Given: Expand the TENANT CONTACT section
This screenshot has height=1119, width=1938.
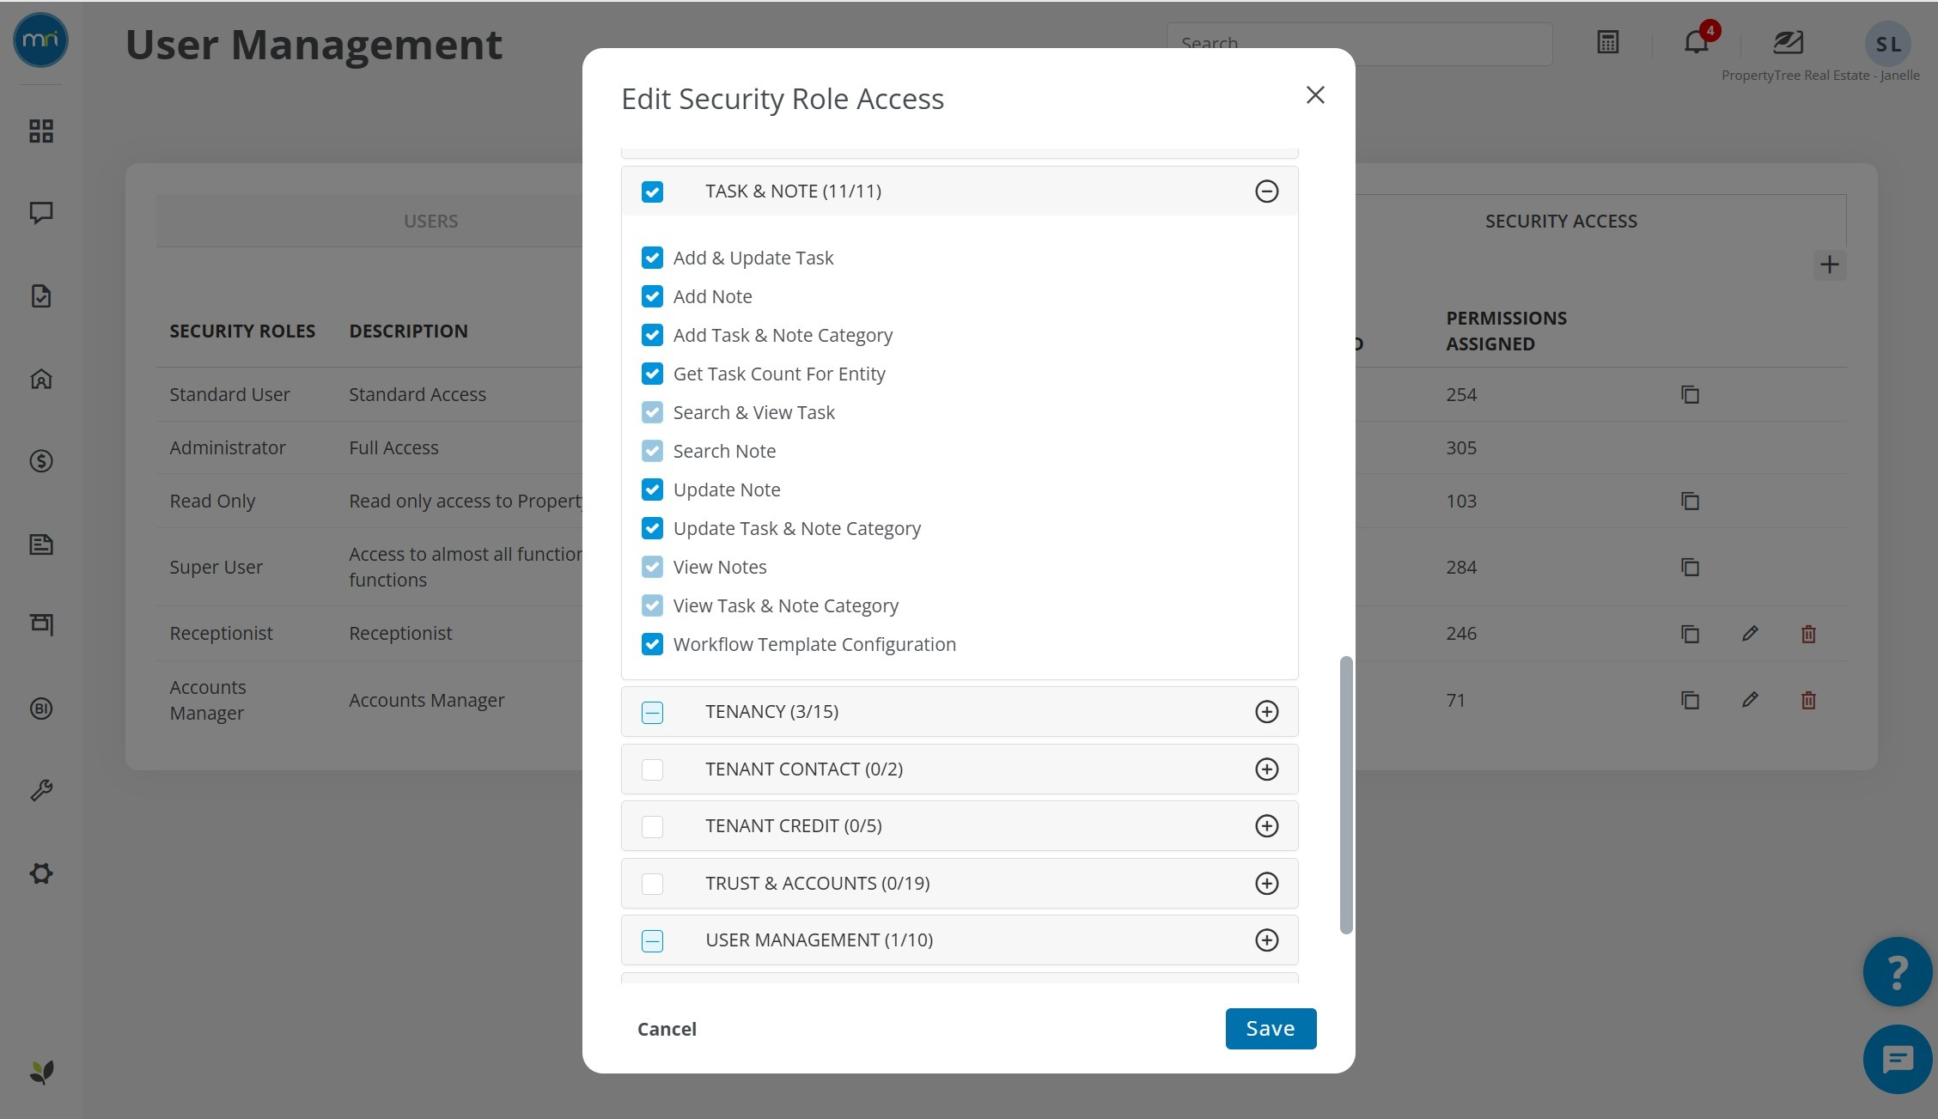Looking at the screenshot, I should pyautogui.click(x=1266, y=769).
